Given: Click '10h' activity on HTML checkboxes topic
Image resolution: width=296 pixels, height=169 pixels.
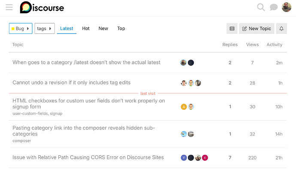Looking at the screenshot, I should (279, 107).
